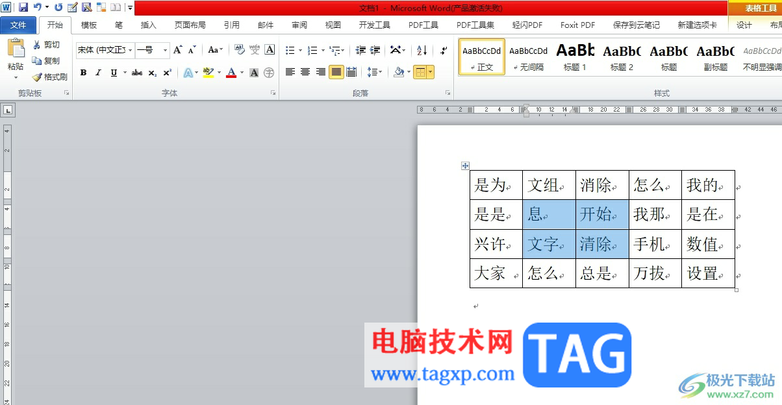Cut the selection with 剪切
The image size is (782, 405).
tap(47, 45)
